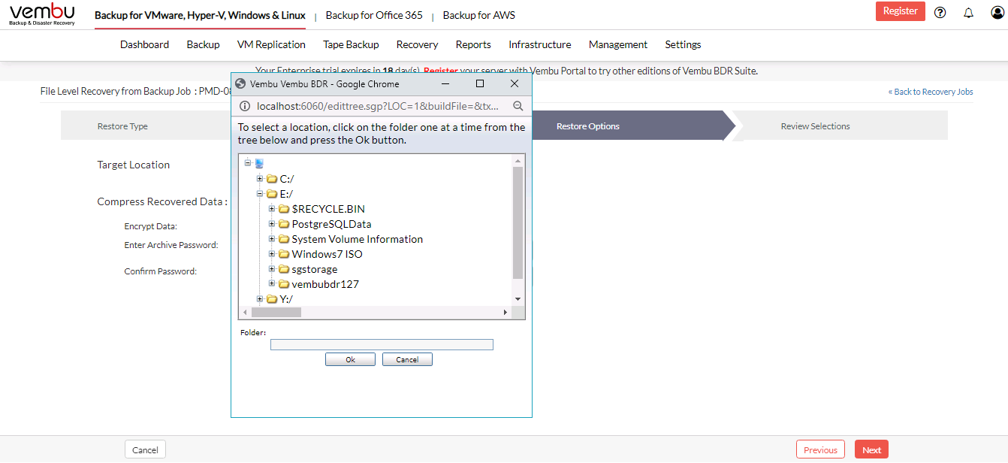The height and width of the screenshot is (463, 1008).
Task: Click the System Volume Information folder icon
Action: [x=284, y=239]
